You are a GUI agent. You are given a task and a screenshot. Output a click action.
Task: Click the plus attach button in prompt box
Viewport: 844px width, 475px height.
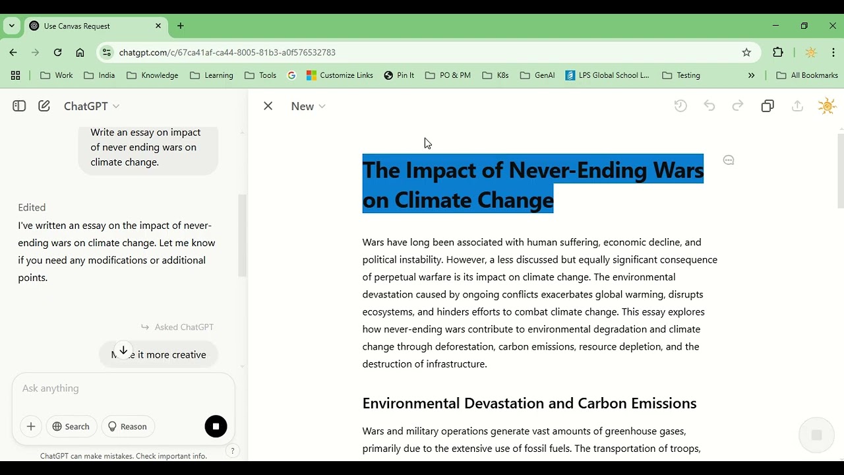point(31,426)
